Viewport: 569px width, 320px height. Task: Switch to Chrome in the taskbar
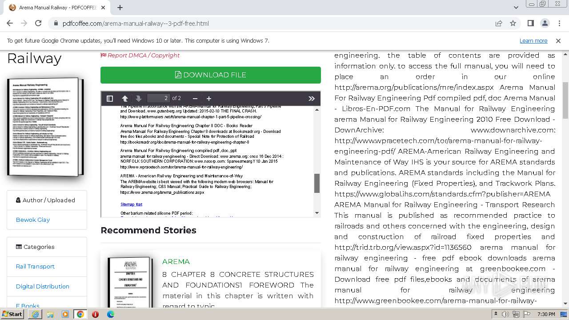[x=80, y=314]
